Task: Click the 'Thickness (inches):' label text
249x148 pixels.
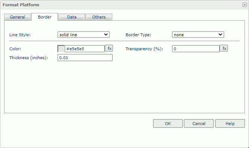Action: [x=29, y=58]
